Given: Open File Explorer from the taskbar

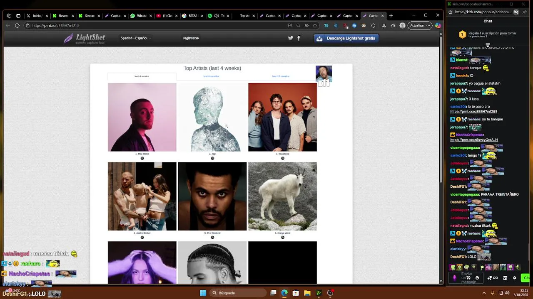Looking at the screenshot, I should (307, 293).
